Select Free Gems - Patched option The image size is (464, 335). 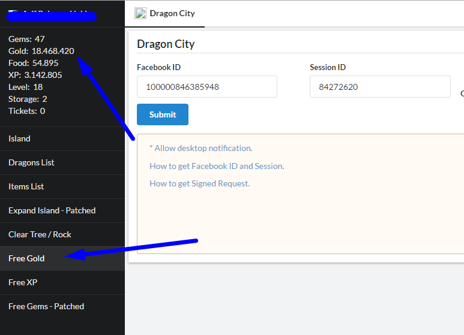point(62,306)
